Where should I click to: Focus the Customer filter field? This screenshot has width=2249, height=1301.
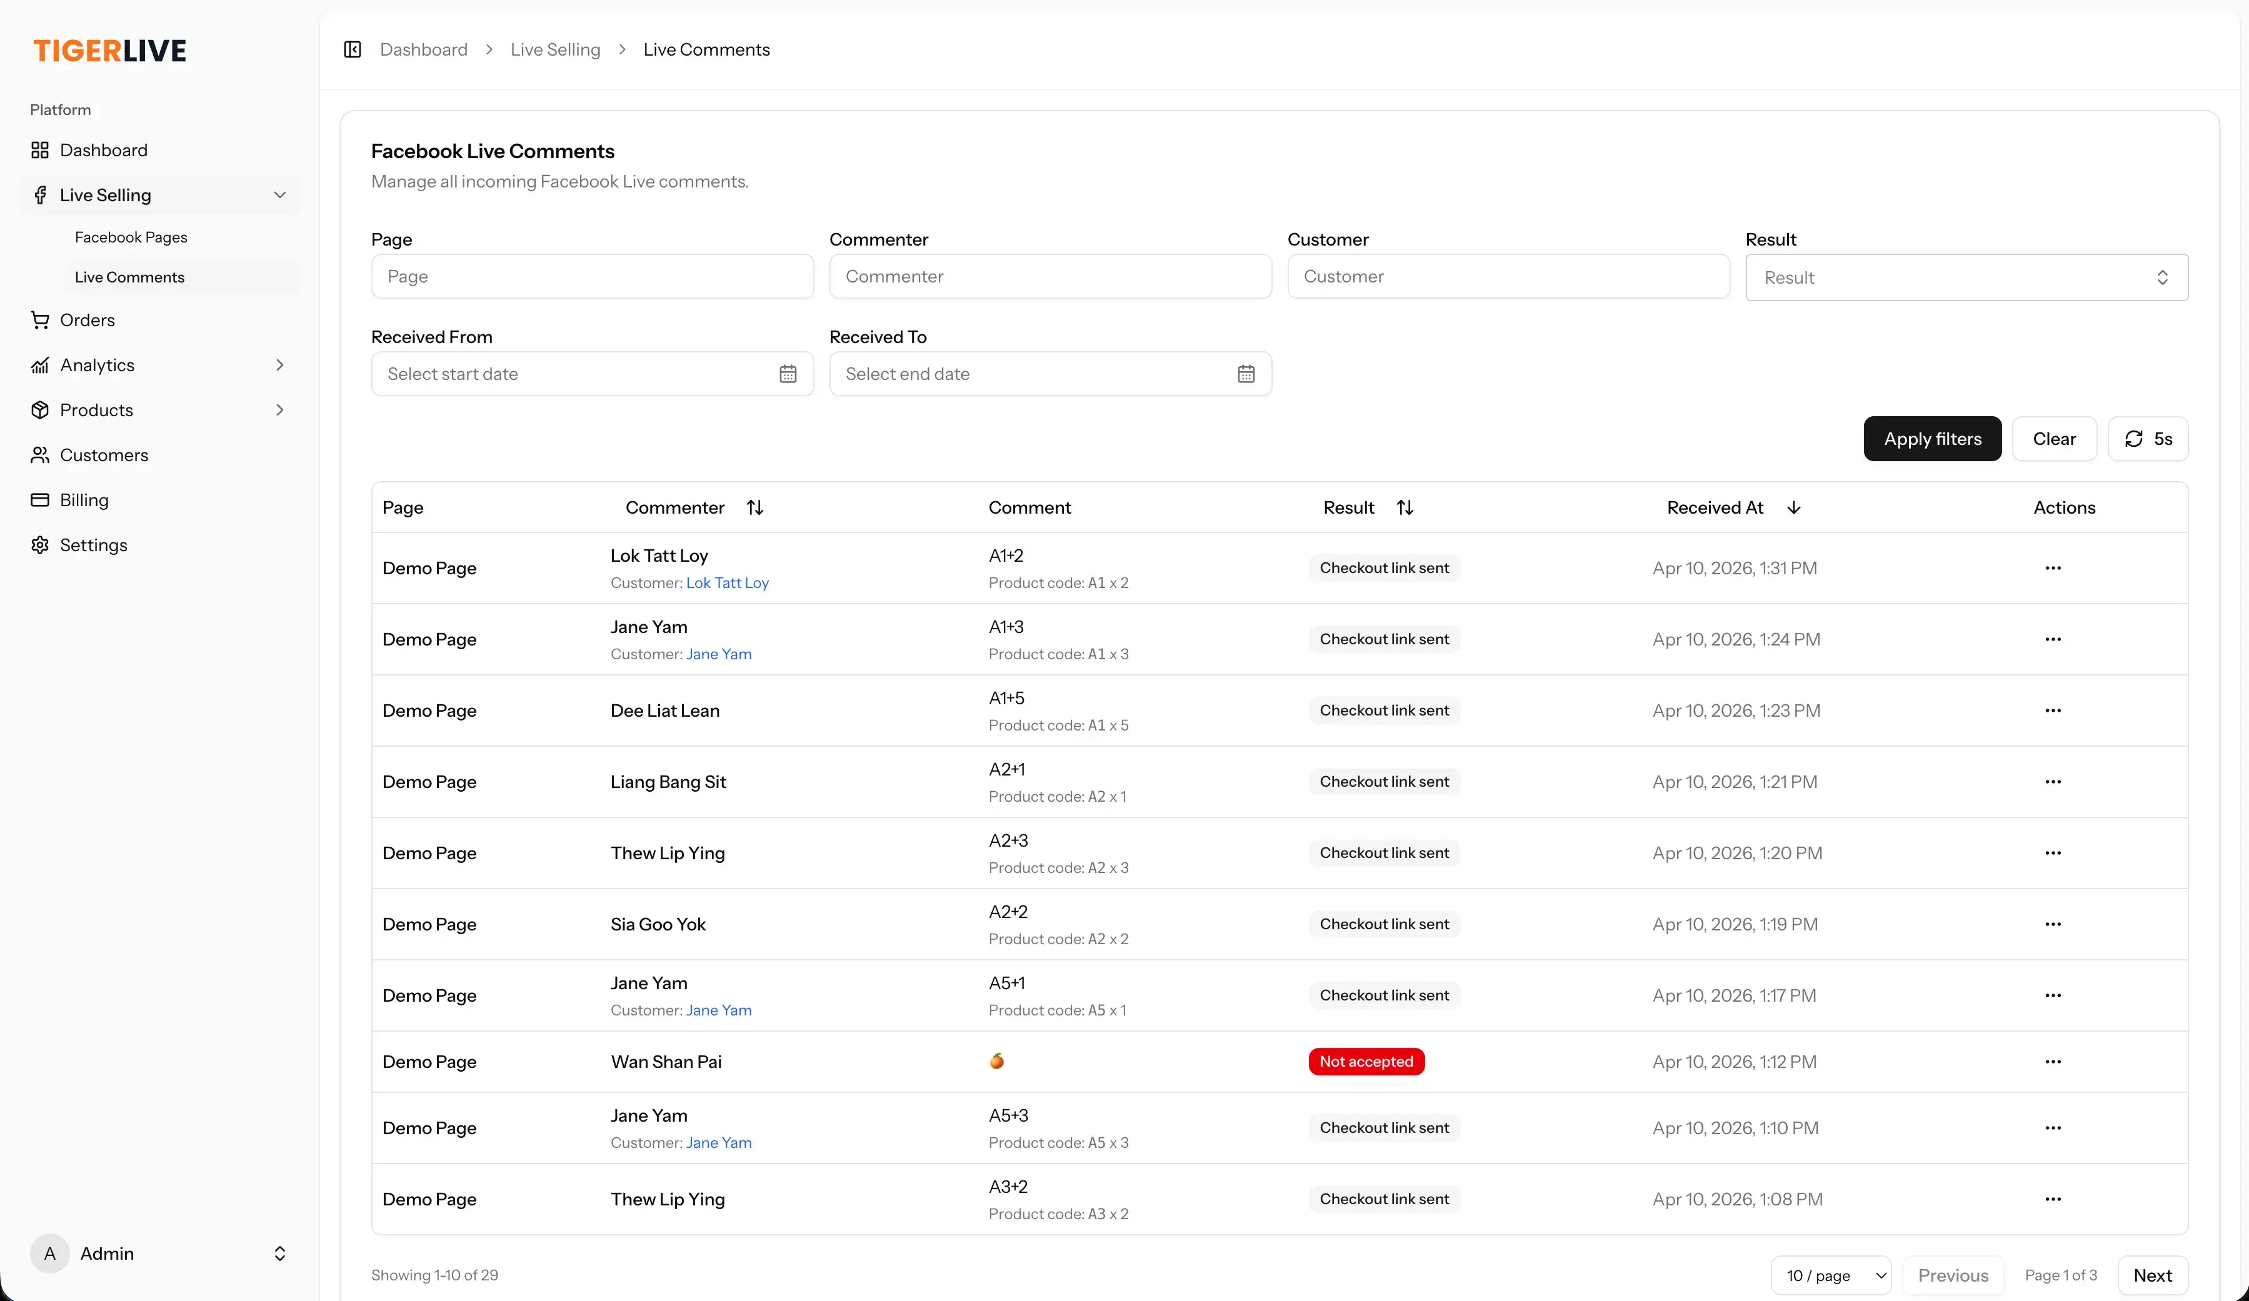pyautogui.click(x=1508, y=277)
